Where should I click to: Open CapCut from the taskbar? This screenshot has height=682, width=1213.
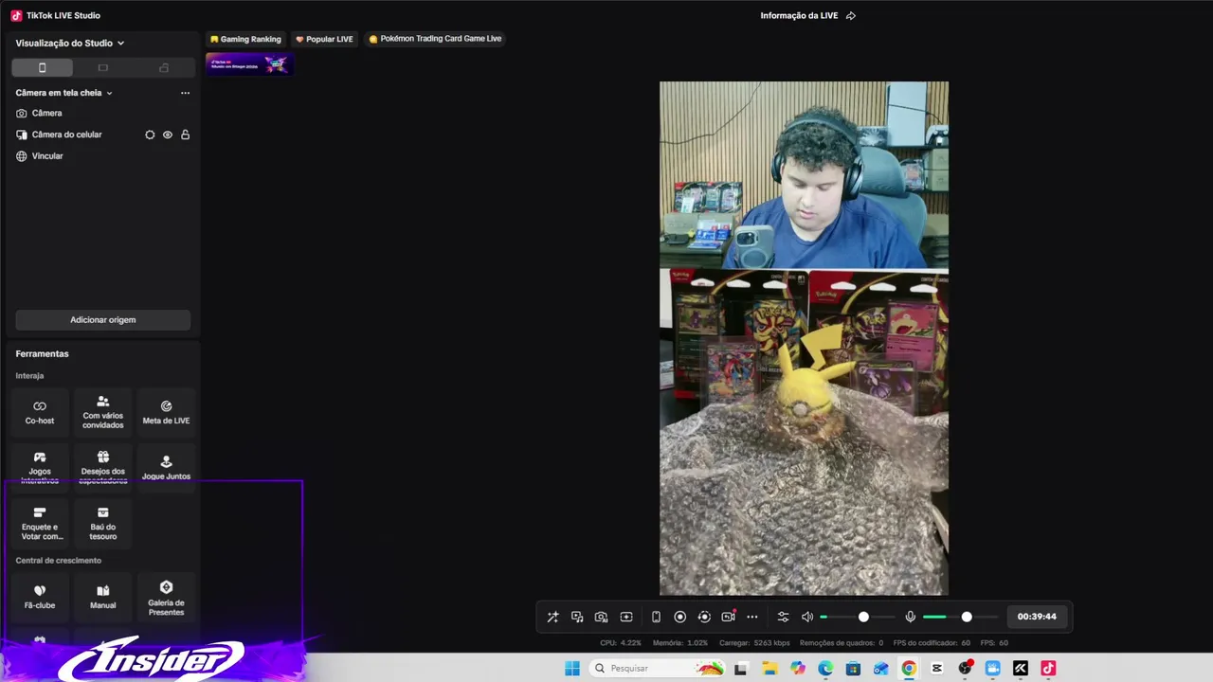pos(937,669)
